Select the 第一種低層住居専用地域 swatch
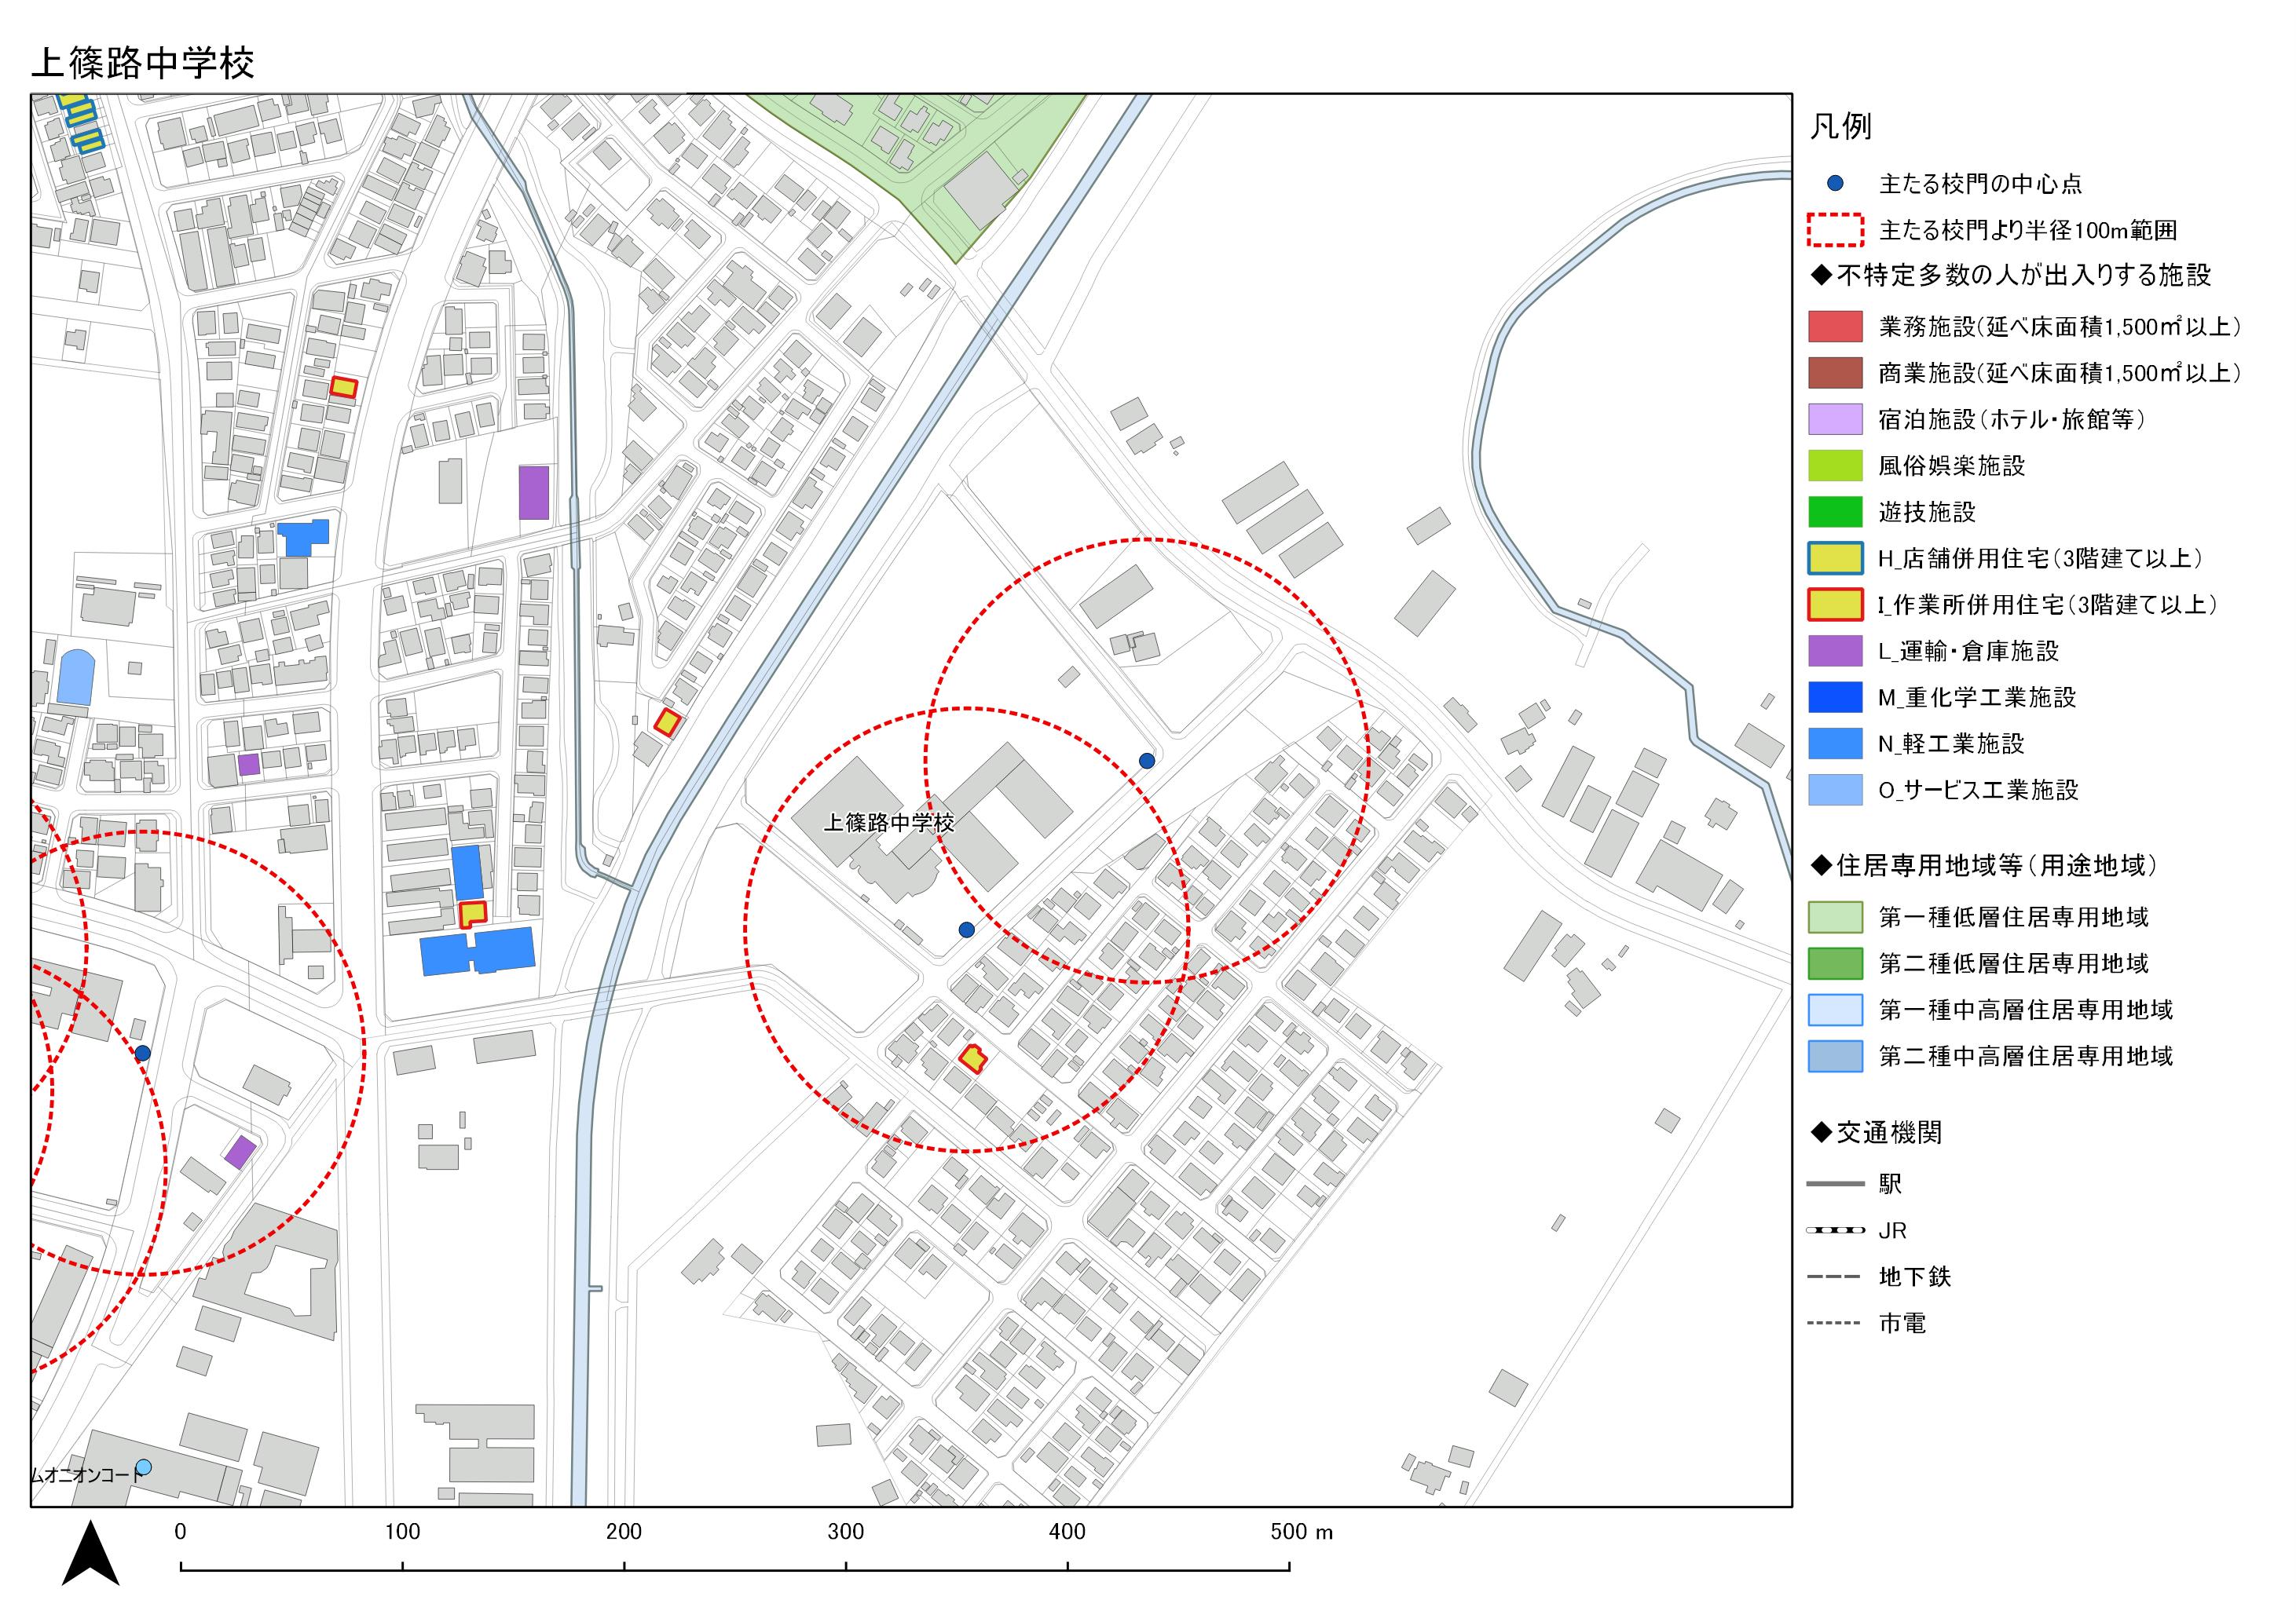2296x1622 pixels. click(x=1835, y=916)
